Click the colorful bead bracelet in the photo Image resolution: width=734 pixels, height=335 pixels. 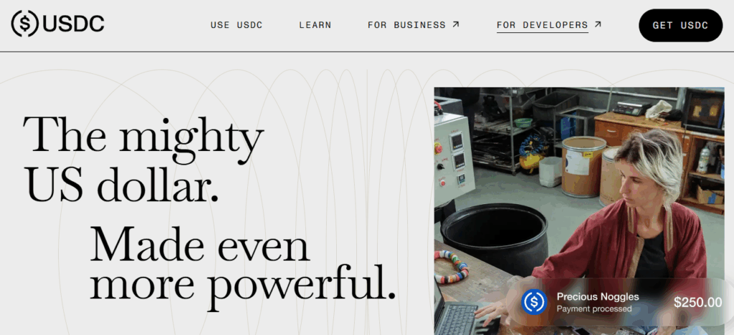tap(450, 266)
